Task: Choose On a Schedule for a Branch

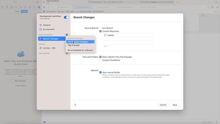Action: [80, 50]
